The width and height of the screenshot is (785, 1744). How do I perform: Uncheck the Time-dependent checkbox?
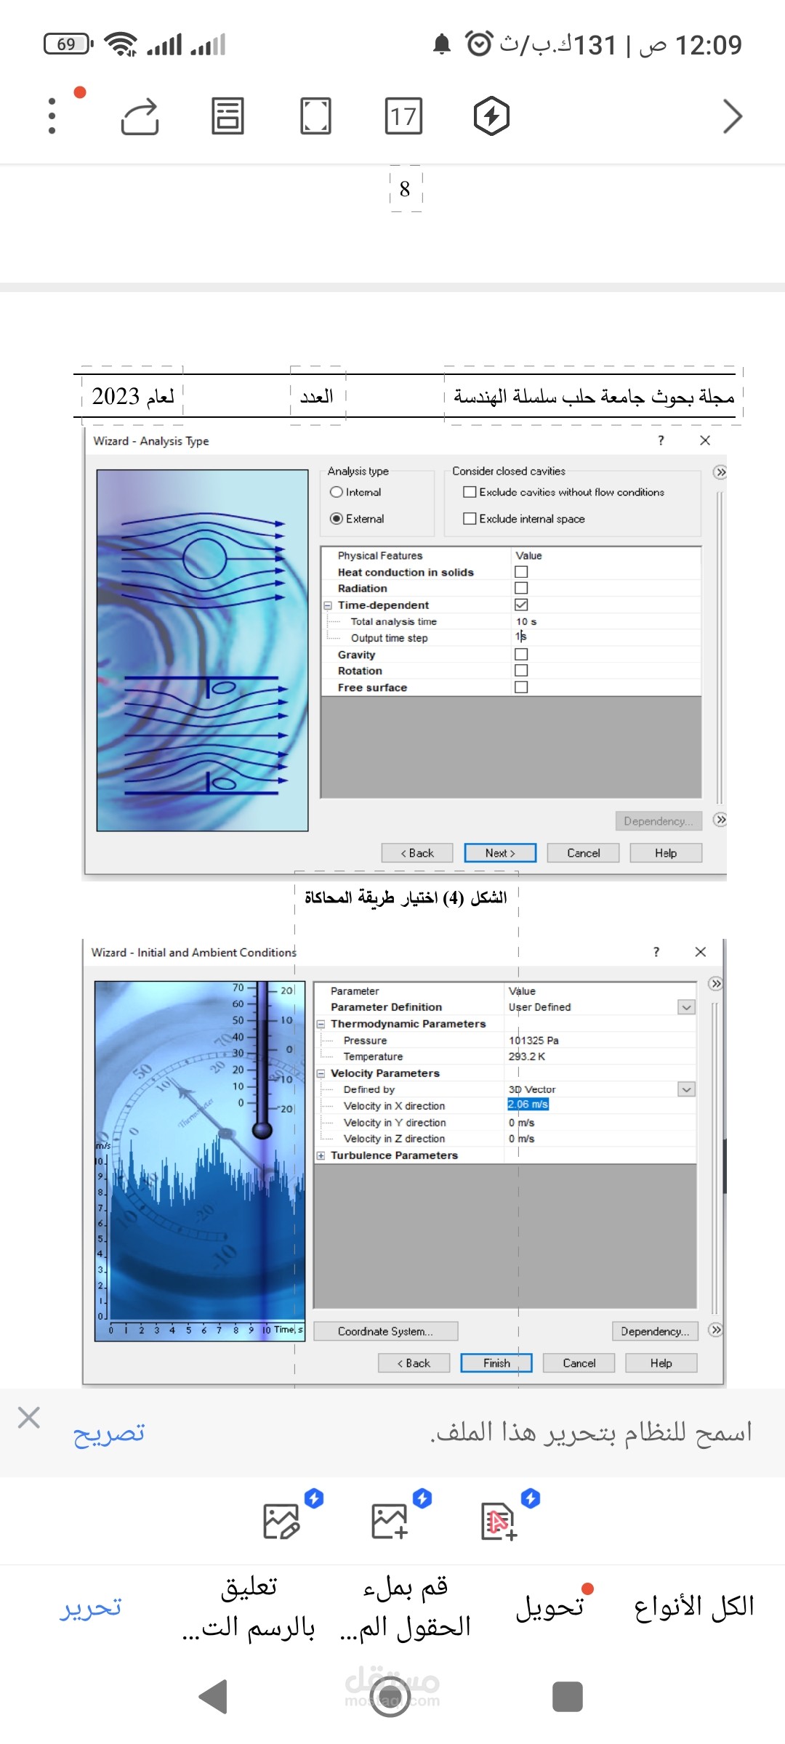pyautogui.click(x=521, y=605)
